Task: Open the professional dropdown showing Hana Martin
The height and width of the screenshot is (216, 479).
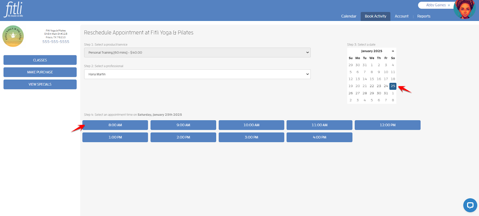Action: pyautogui.click(x=197, y=74)
